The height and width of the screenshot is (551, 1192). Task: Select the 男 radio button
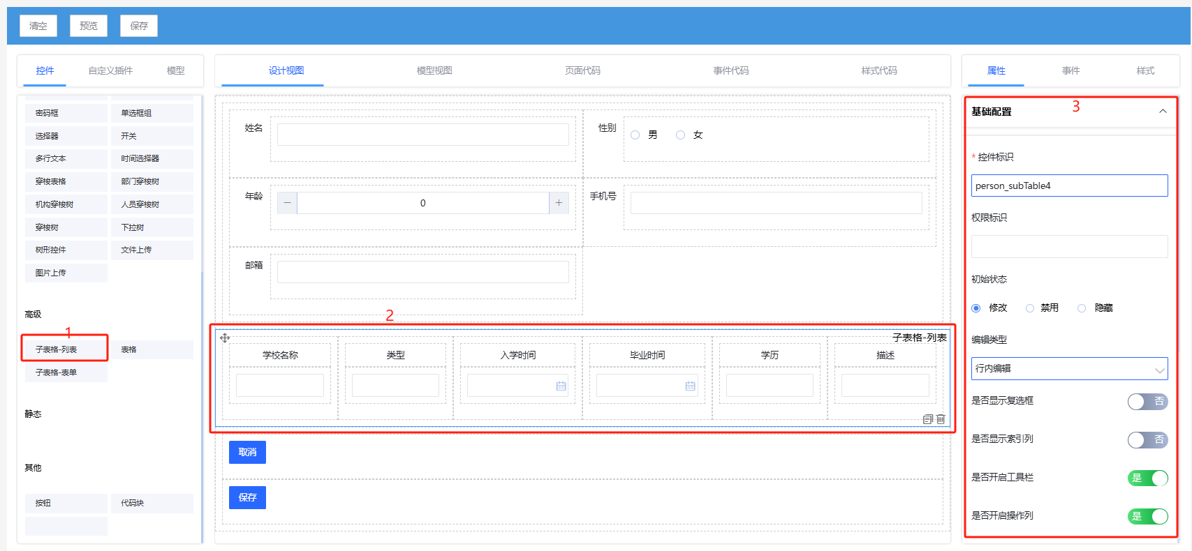click(635, 135)
